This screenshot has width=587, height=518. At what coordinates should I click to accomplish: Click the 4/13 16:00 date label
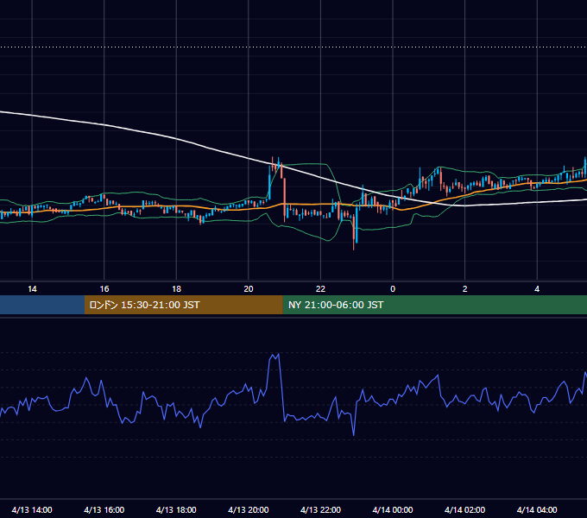[x=104, y=509]
